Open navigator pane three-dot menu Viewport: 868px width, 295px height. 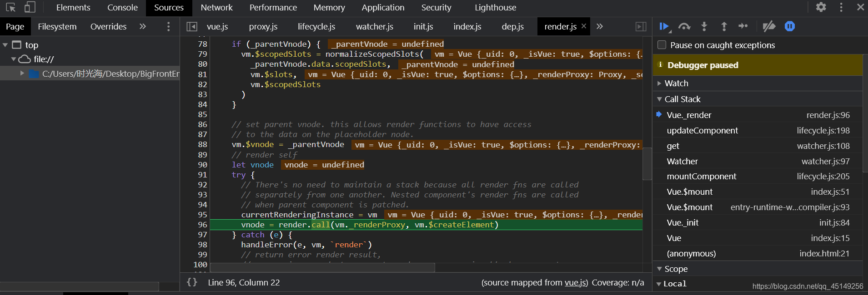(168, 27)
